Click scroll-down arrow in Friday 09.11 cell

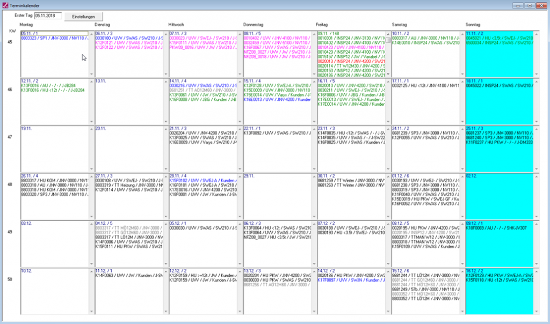388,73
